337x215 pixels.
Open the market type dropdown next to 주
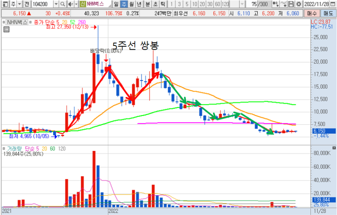(x=19, y=4)
